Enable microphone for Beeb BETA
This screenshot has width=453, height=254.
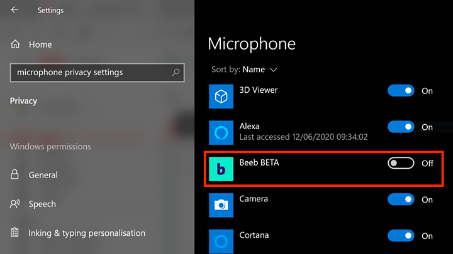(x=401, y=163)
